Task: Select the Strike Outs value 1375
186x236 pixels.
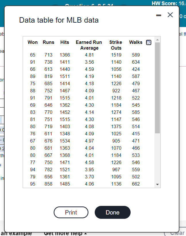Action: (116, 126)
